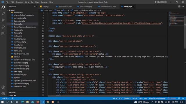Open the Explorer view in activity bar
Screen dimensions: 186x104
3,7
